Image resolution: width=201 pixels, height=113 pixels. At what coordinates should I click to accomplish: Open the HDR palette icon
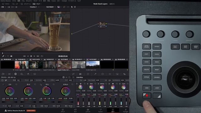coord(22,74)
